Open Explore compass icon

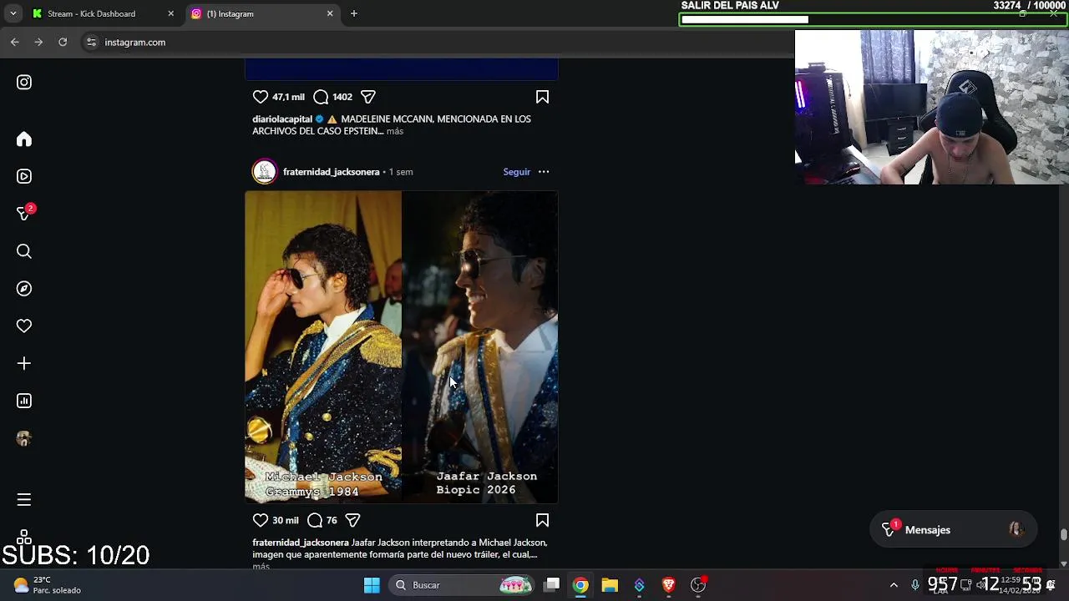tap(24, 289)
